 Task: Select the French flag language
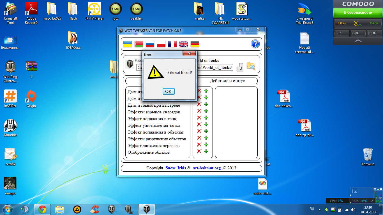172,44
